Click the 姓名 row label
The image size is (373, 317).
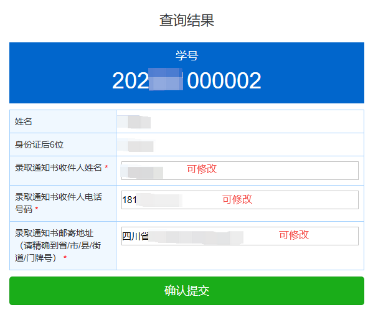tap(23, 121)
